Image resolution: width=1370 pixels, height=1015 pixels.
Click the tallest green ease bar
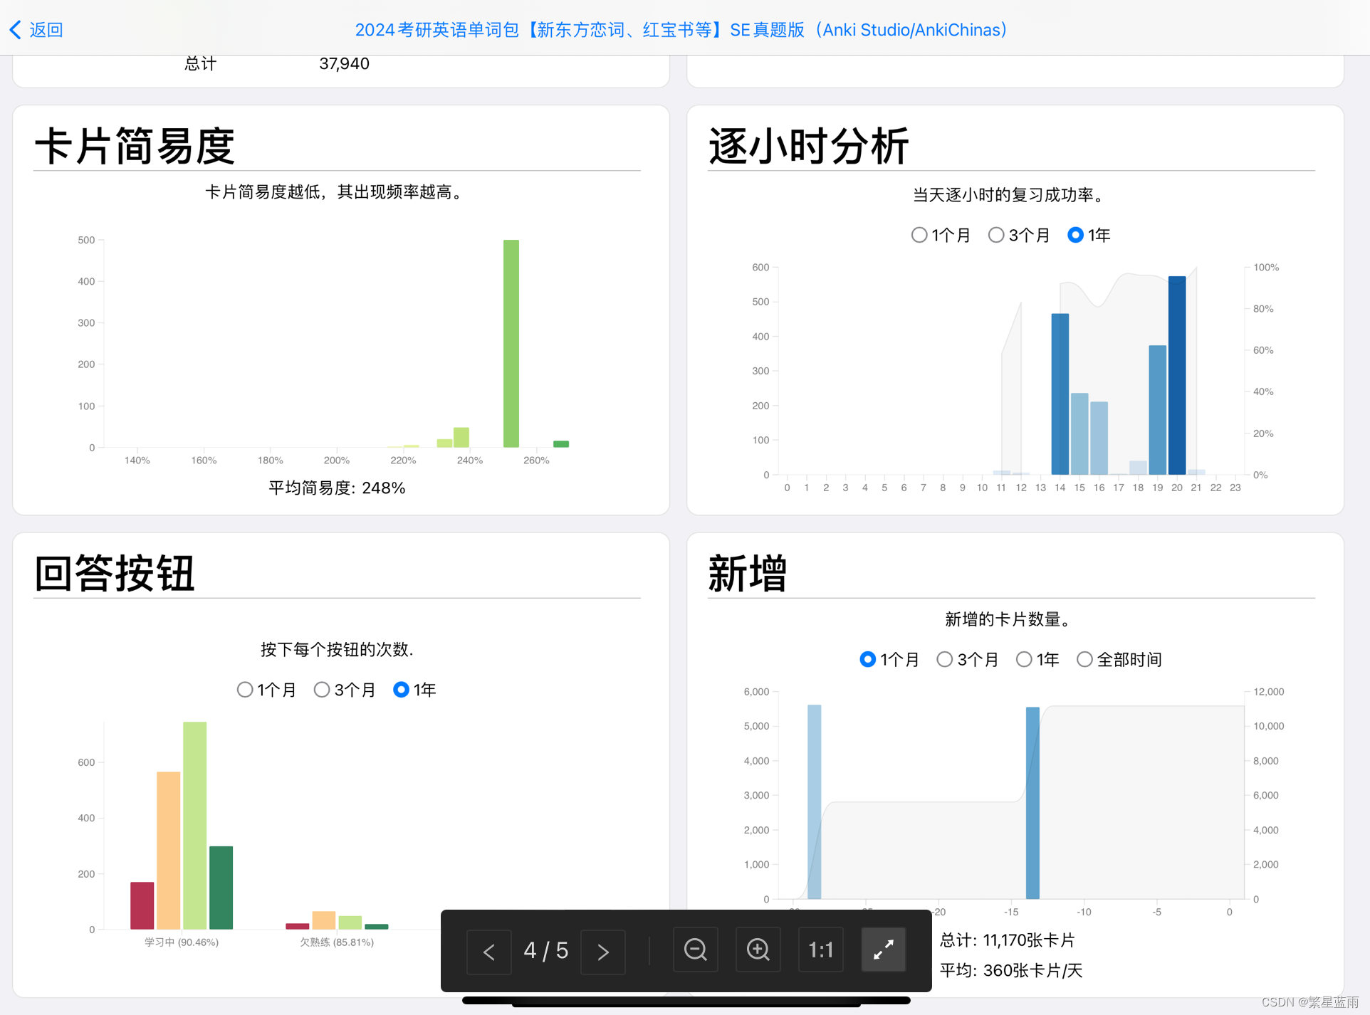511,343
